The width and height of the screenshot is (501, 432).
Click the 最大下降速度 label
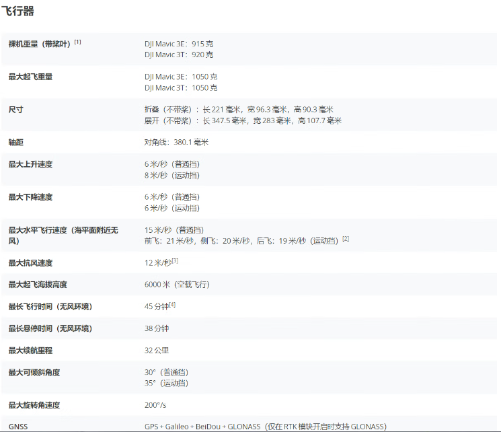pyautogui.click(x=30, y=197)
